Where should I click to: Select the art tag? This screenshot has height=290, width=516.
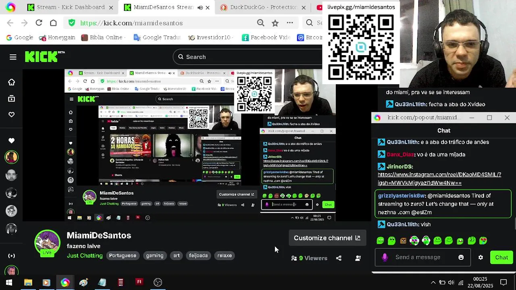tap(177, 256)
